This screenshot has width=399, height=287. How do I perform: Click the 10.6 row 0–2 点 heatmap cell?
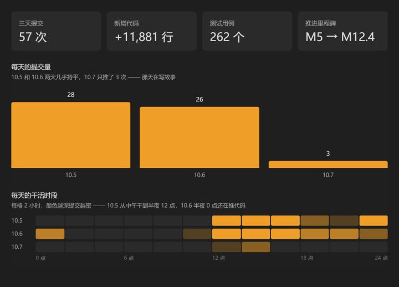tap(50, 234)
